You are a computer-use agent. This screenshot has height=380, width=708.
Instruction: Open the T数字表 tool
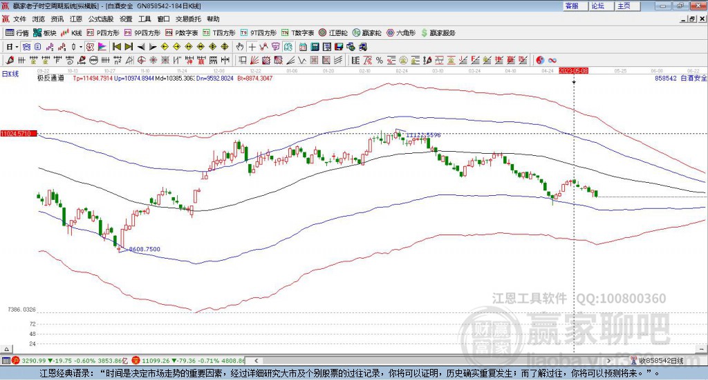297,33
